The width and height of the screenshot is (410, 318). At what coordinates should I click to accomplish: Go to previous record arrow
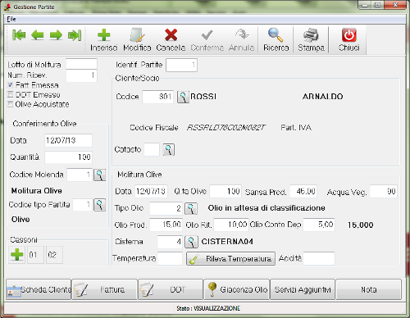[x=38, y=35]
